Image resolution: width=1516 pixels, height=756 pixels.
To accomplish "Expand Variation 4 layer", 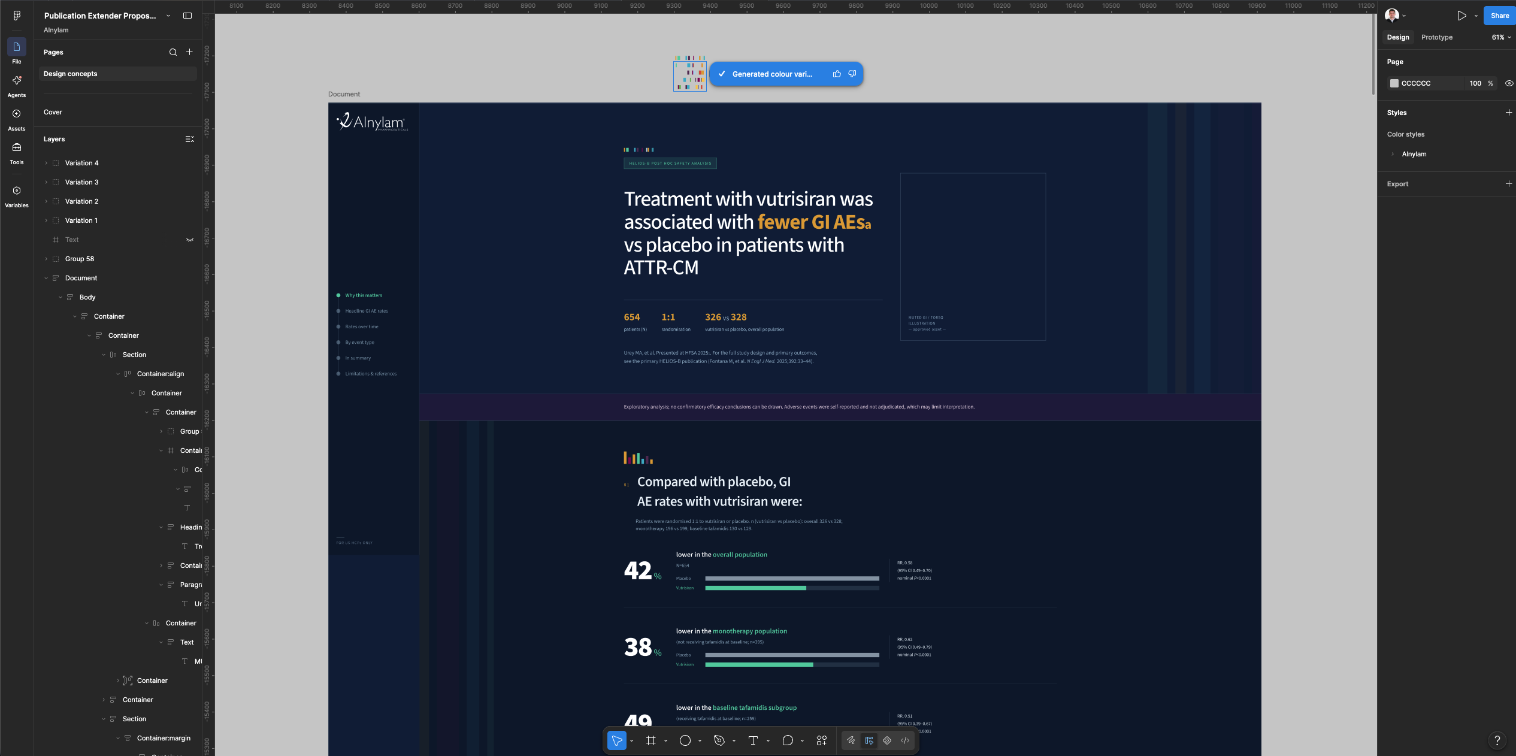I will coord(46,163).
